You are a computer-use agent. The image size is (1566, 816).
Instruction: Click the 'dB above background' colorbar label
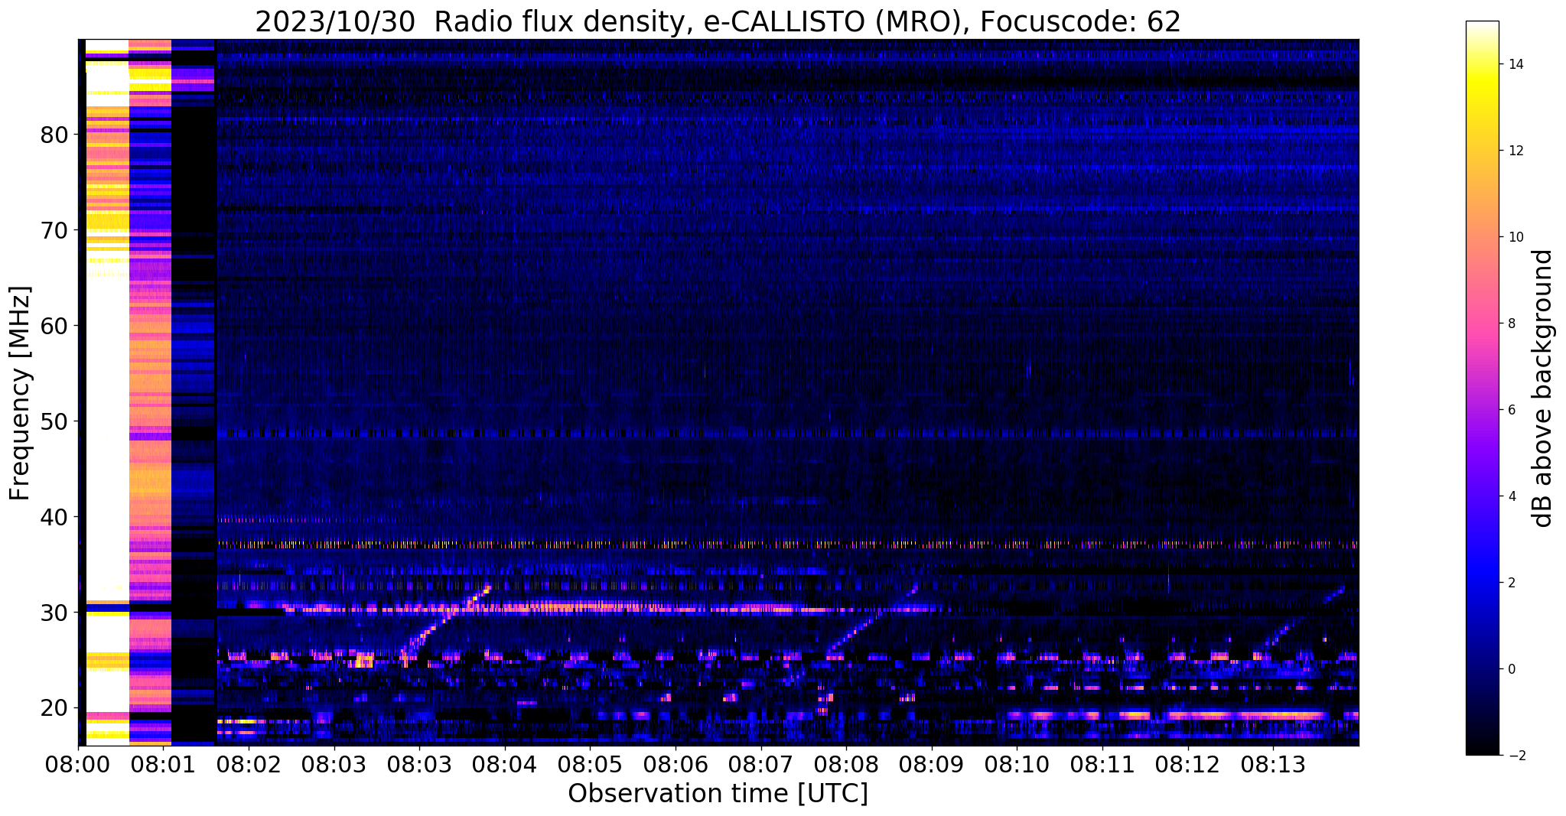click(1543, 388)
